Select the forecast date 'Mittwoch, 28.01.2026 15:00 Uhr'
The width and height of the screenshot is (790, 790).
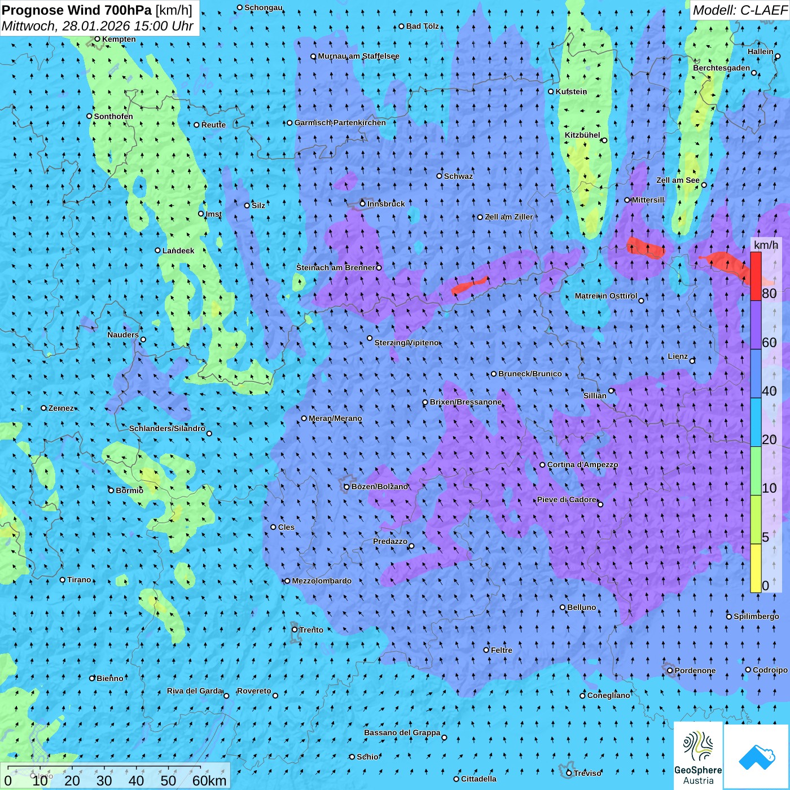(x=98, y=26)
